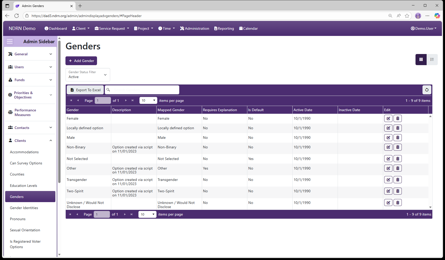Click the top Page number field

click(103, 101)
